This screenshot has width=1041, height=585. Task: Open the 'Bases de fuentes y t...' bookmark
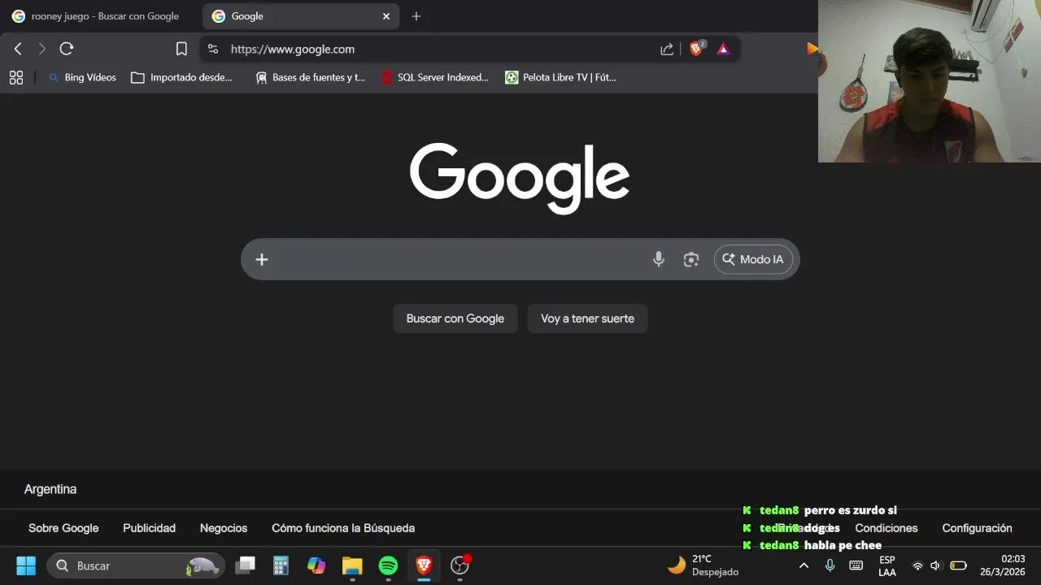pos(310,77)
